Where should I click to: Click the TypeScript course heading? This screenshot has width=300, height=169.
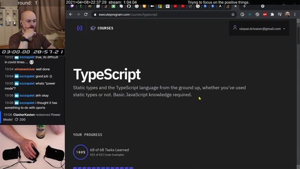tap(107, 74)
